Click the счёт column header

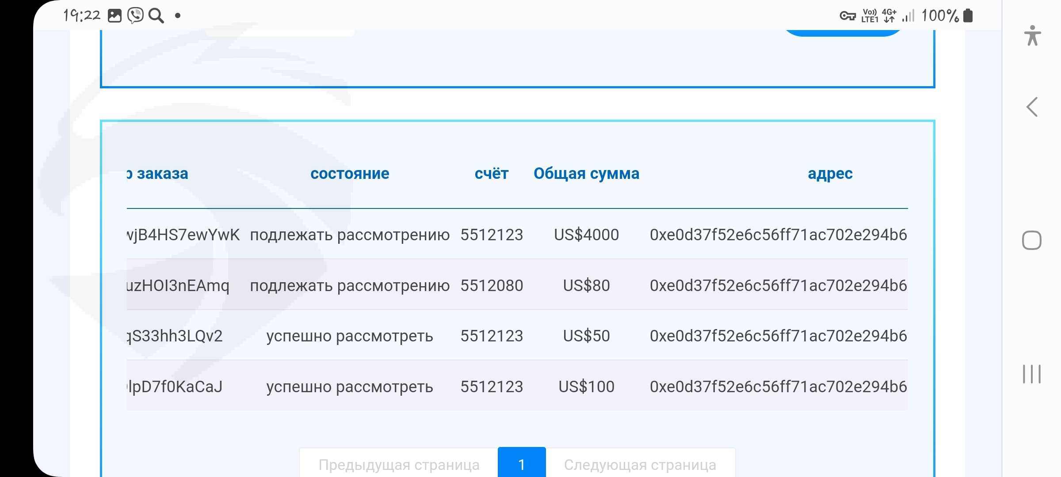coord(492,174)
